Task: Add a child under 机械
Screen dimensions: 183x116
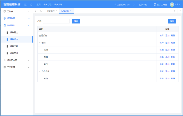Action: click(x=167, y=50)
